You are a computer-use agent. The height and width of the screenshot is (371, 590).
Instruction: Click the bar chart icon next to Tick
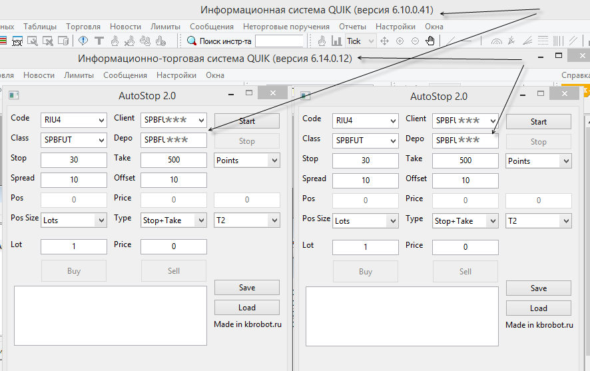pyautogui.click(x=336, y=41)
